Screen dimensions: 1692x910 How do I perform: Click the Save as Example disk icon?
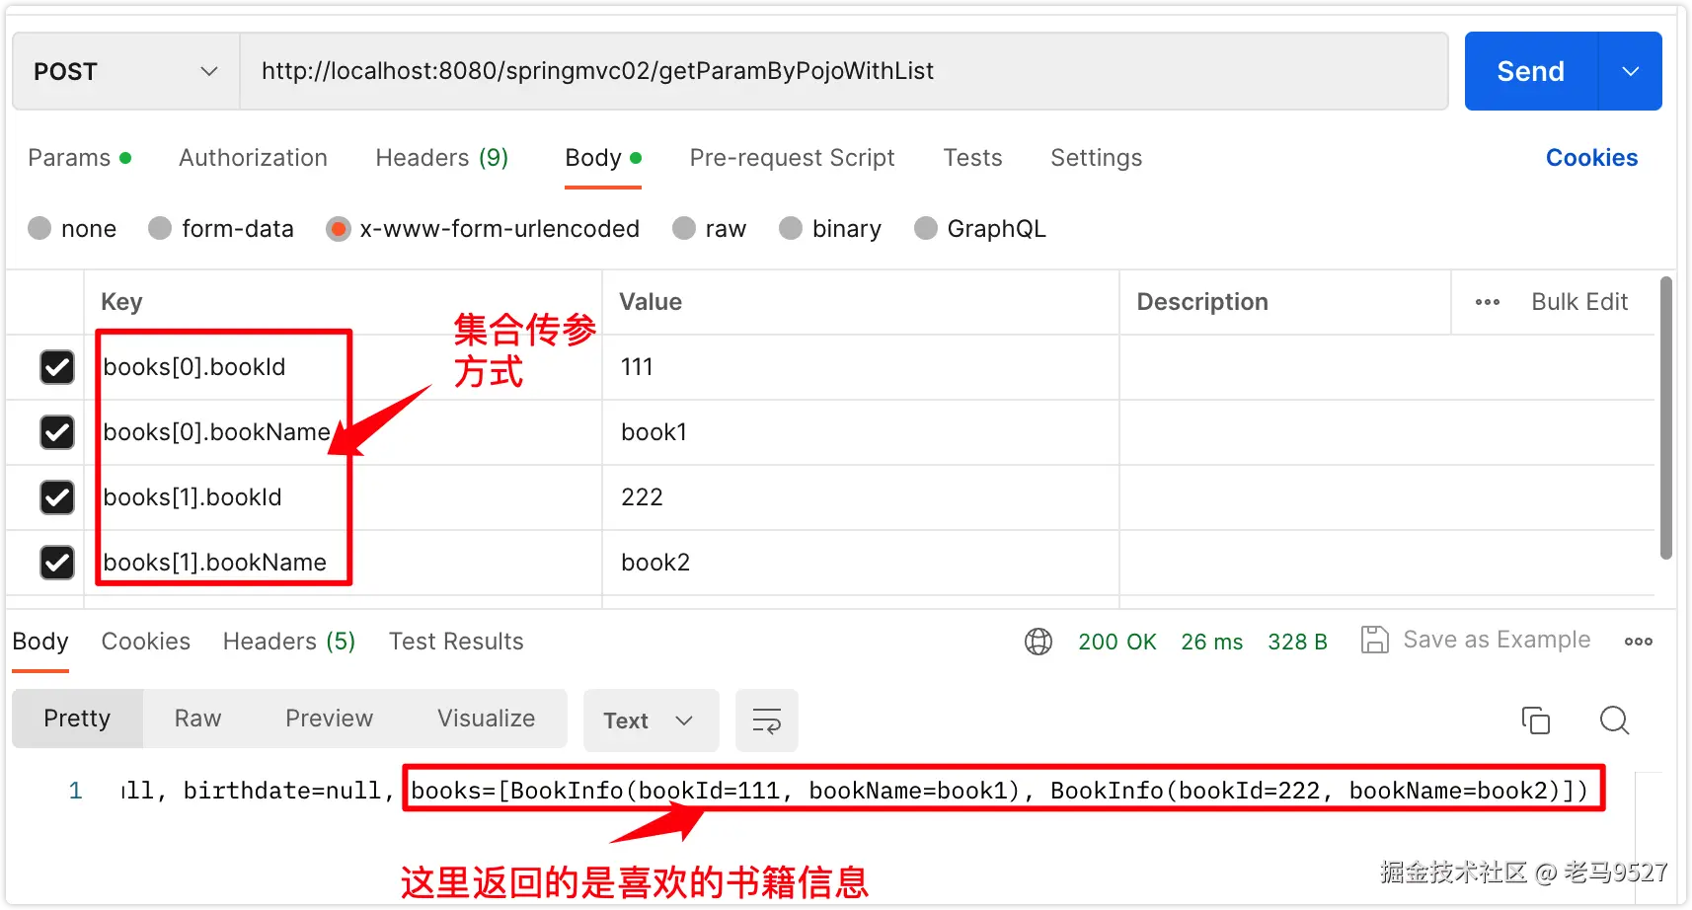[x=1374, y=640]
